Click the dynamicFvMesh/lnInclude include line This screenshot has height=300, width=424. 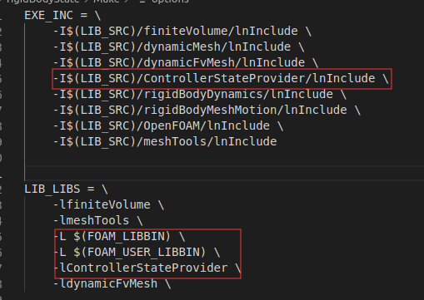[186, 62]
